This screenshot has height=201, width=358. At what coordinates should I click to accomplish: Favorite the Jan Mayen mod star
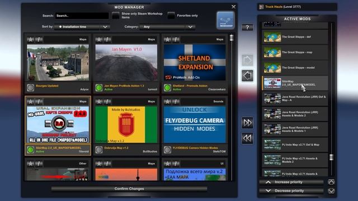(x=99, y=40)
